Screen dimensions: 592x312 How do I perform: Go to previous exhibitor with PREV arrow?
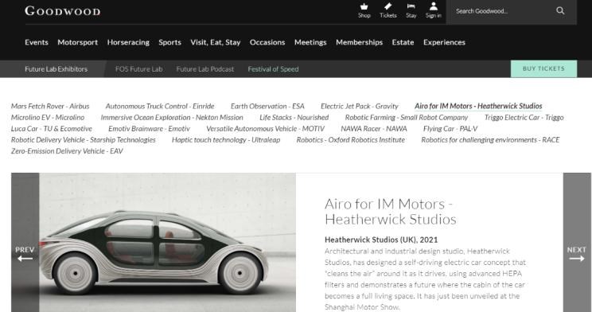tap(25, 254)
